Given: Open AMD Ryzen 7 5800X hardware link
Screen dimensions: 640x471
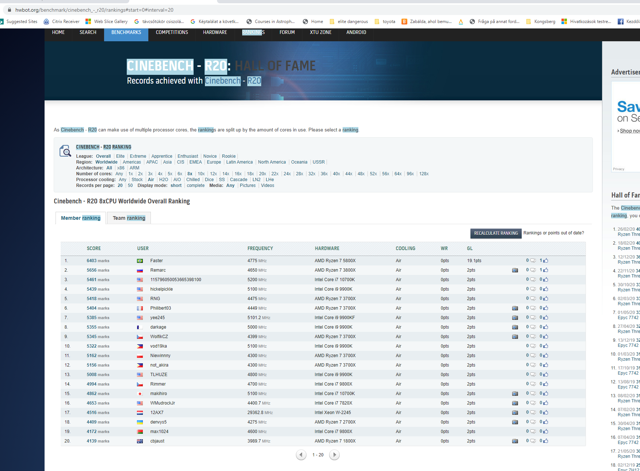Looking at the screenshot, I should 335,261.
